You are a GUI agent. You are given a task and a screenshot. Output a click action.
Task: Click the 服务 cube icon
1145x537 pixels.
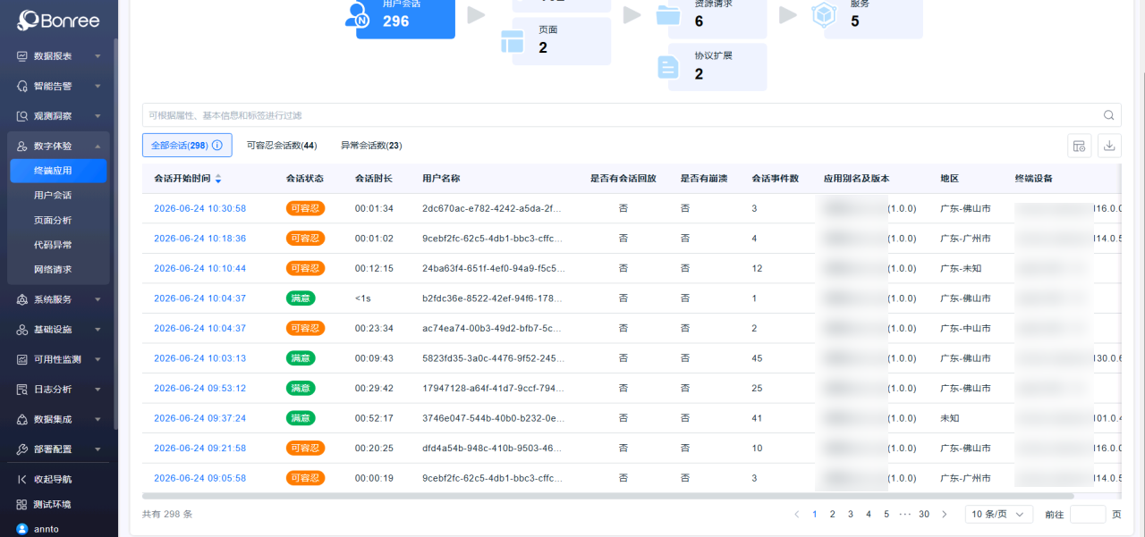pyautogui.click(x=823, y=15)
